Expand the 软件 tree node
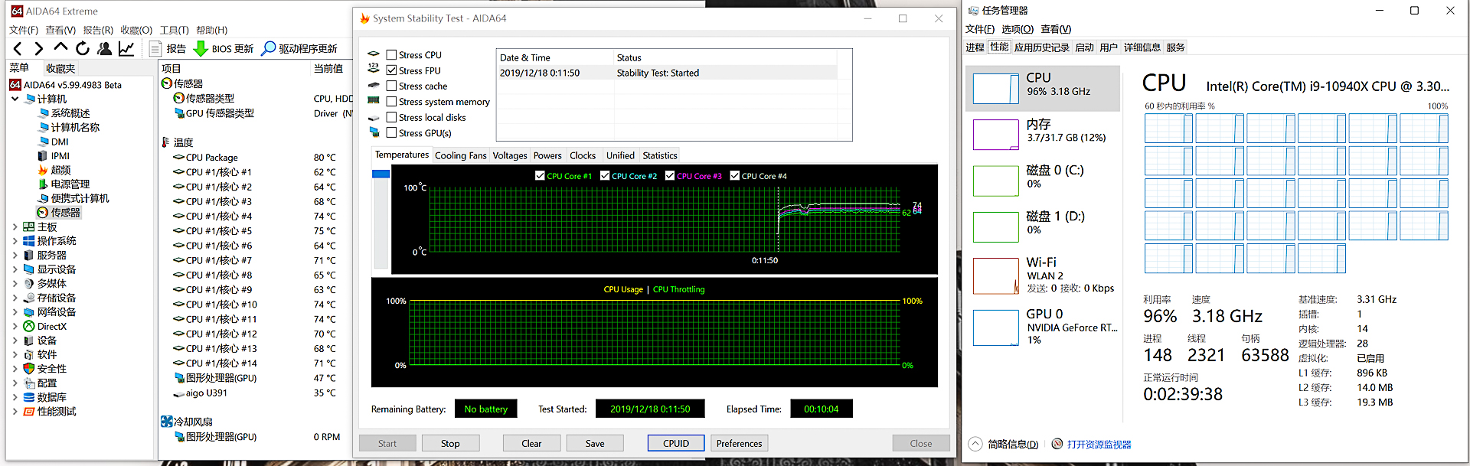Image resolution: width=1470 pixels, height=466 pixels. [x=15, y=355]
